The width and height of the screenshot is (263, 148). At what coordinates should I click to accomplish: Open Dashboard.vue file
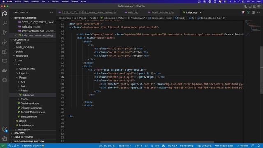[x=30, y=104]
